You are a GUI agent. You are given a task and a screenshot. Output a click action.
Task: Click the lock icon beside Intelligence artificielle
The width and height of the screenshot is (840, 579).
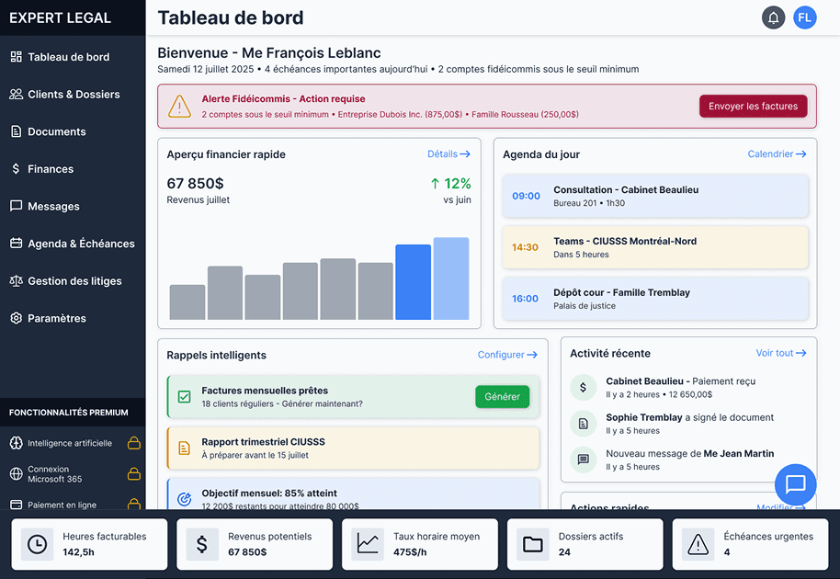pos(133,444)
